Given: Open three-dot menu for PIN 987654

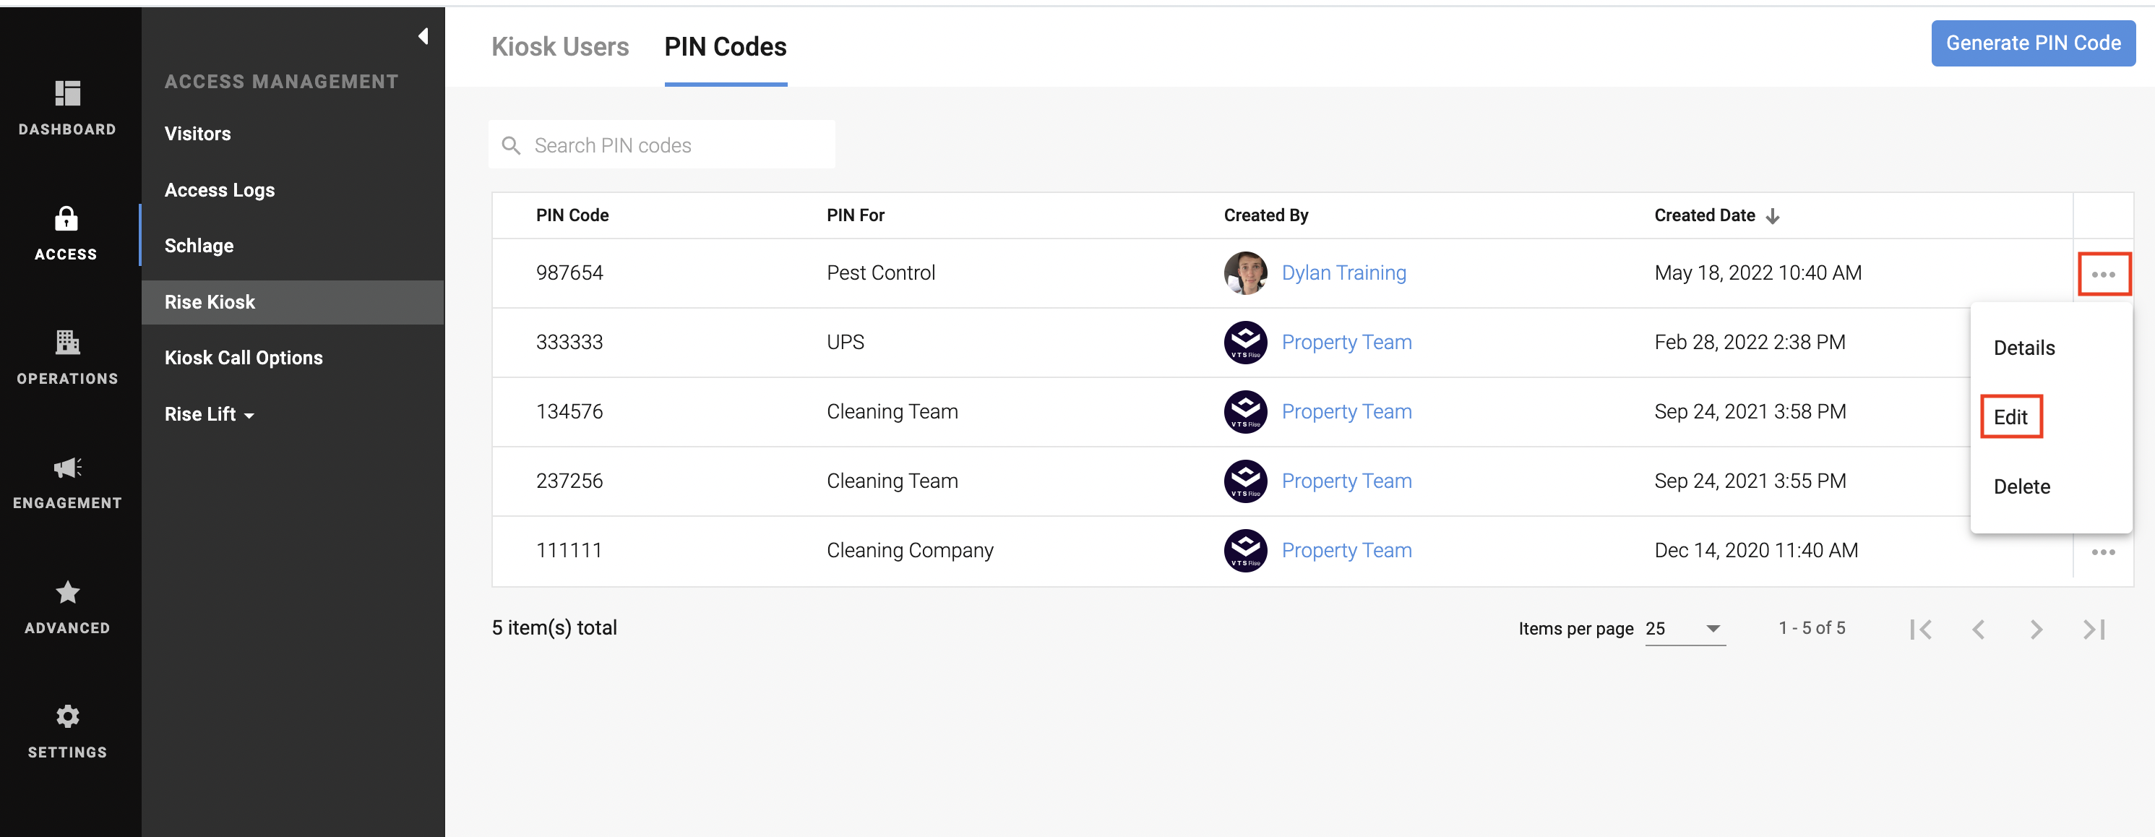Looking at the screenshot, I should (2103, 275).
